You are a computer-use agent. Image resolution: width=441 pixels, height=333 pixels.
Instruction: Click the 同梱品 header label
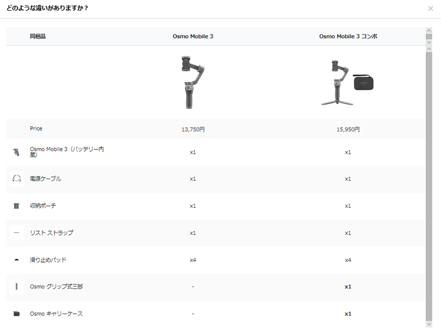click(x=38, y=37)
